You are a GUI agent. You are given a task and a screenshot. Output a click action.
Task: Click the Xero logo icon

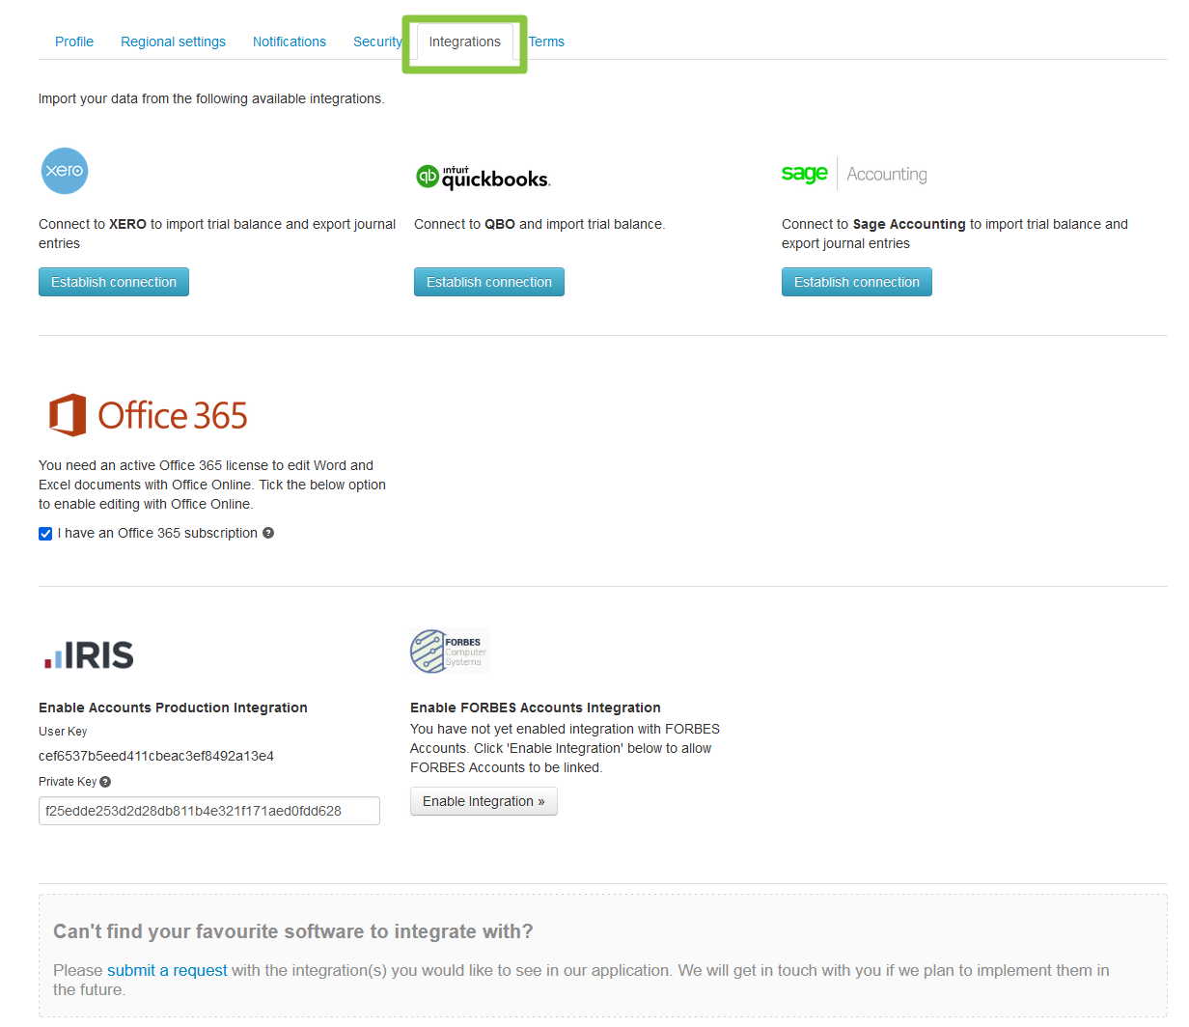point(65,171)
